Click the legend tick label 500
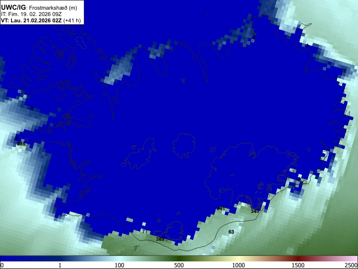This screenshot has width=358, height=269. 179,265
